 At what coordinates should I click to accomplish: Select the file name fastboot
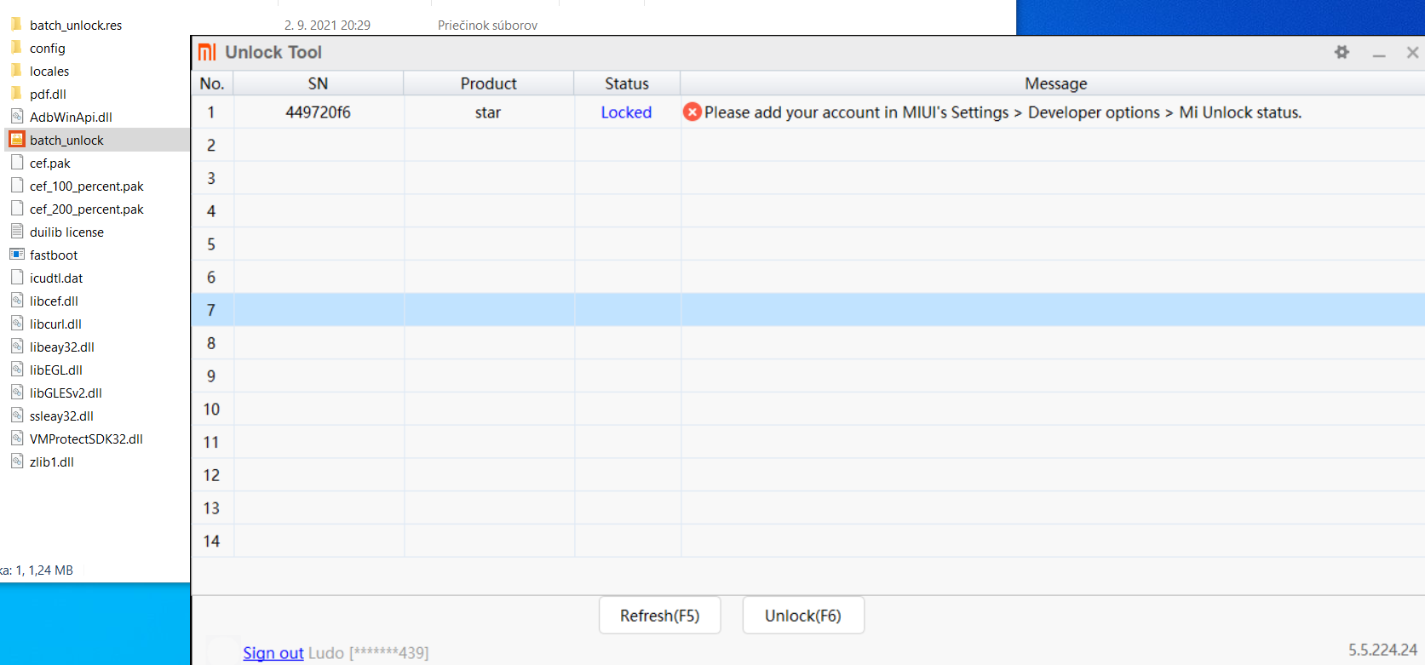(x=54, y=255)
